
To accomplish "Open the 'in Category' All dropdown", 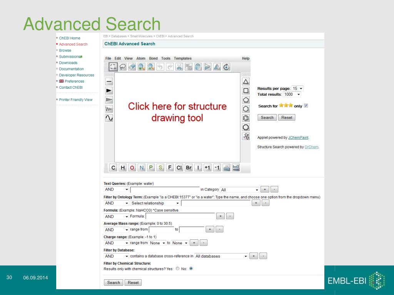I will coord(239,190).
